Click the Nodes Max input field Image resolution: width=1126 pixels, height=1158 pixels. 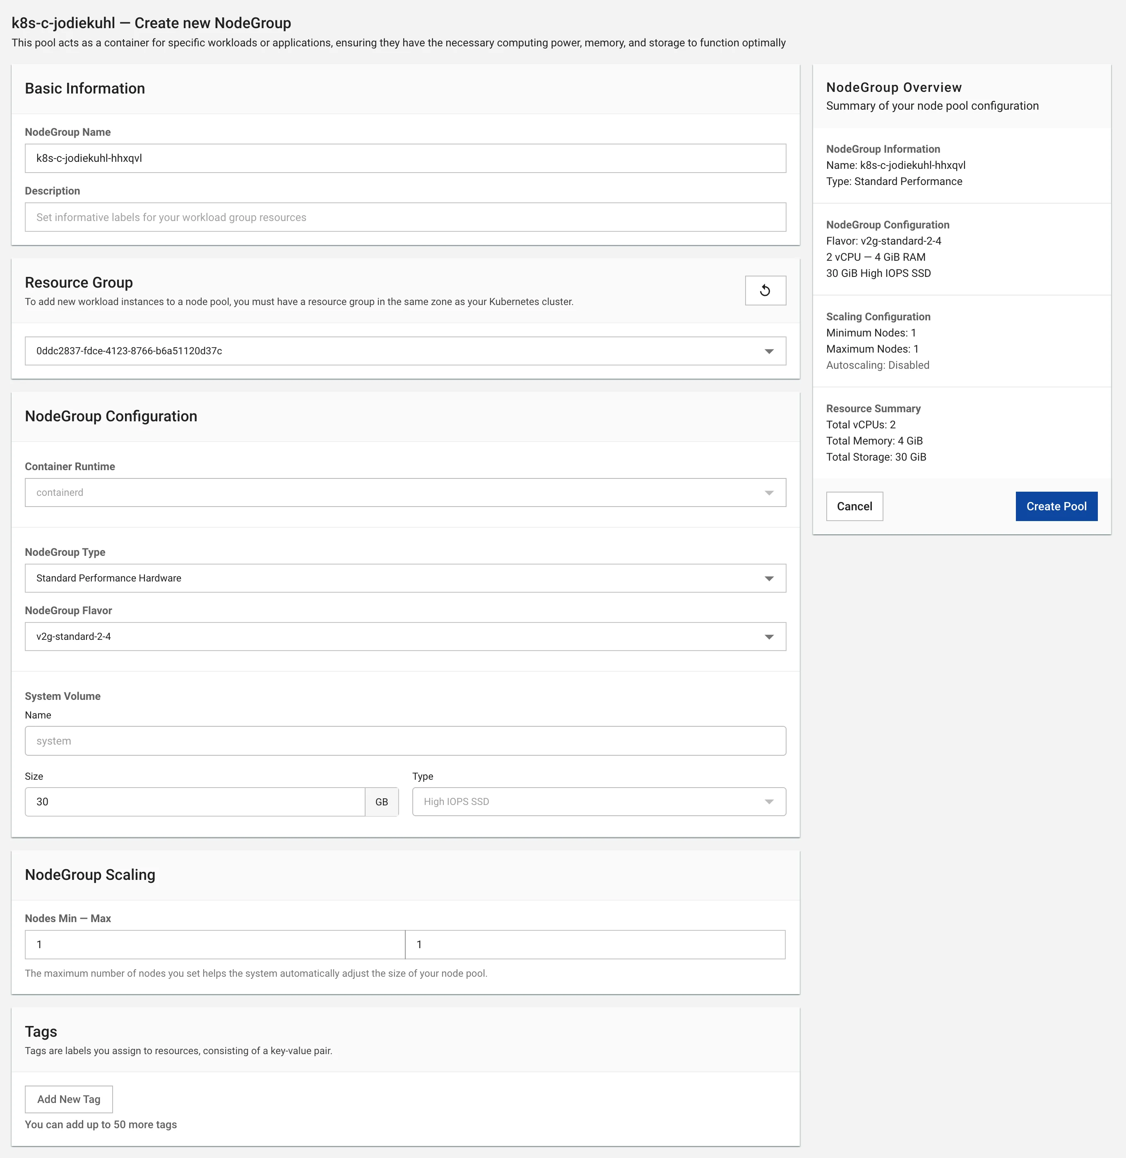(595, 944)
